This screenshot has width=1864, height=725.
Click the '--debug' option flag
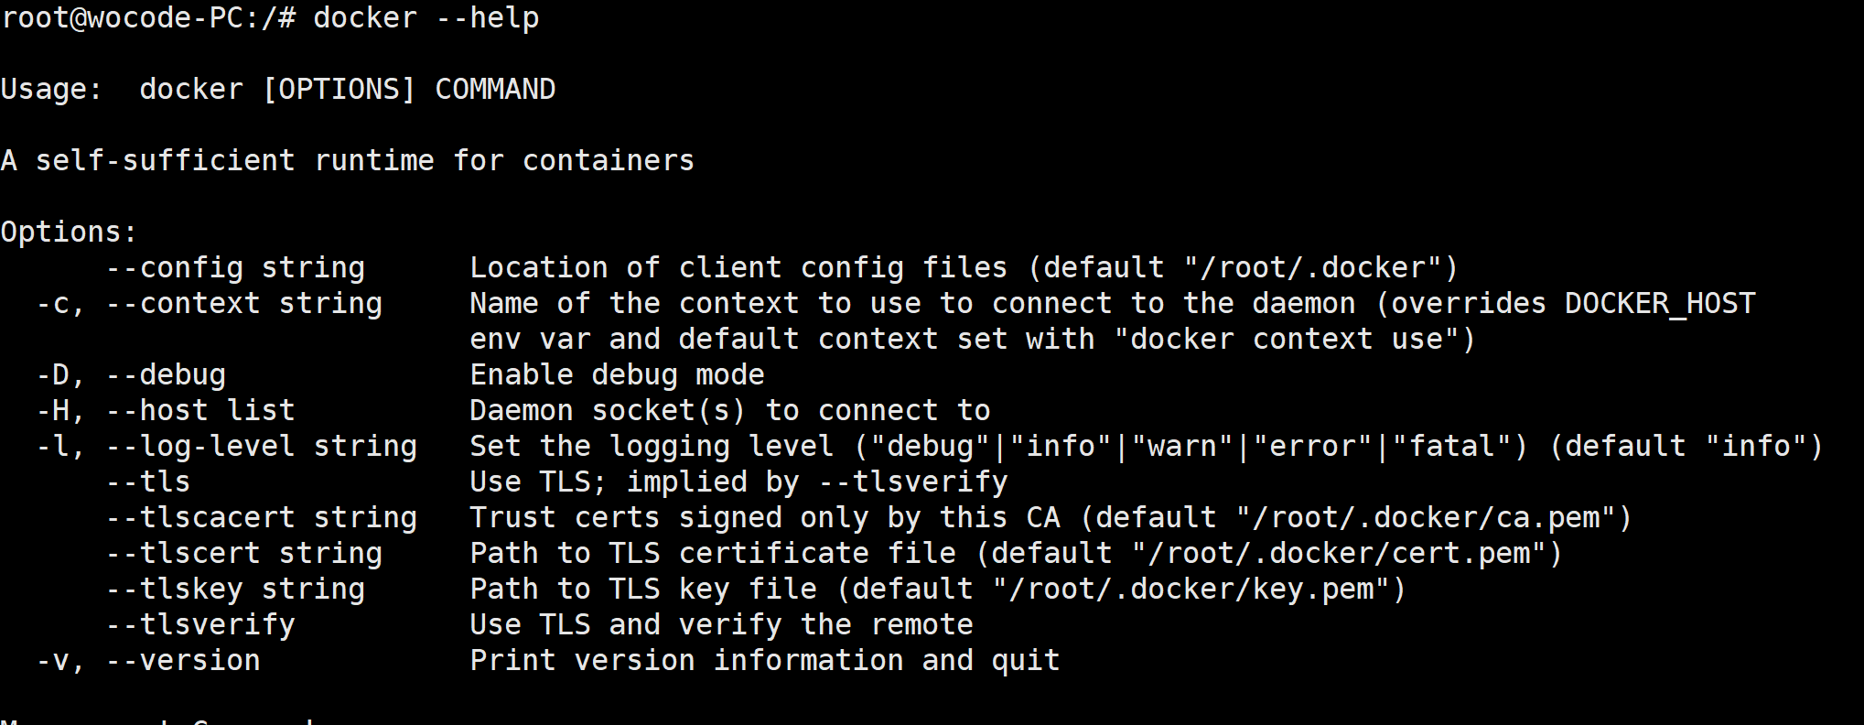click(x=166, y=375)
